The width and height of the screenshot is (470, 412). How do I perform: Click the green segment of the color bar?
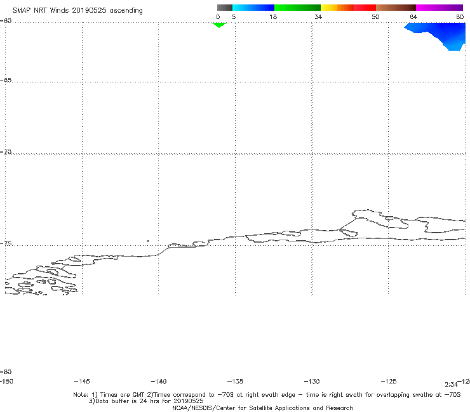coord(297,8)
